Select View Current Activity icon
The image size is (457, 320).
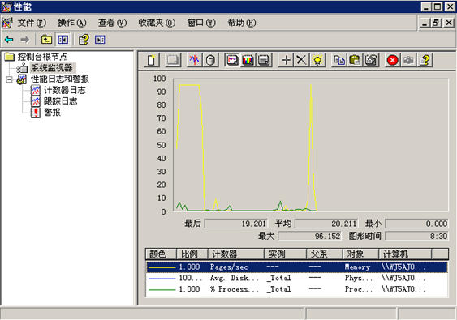[x=194, y=60]
